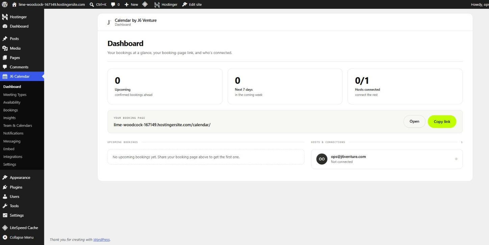This screenshot has width=489, height=245.
Task: Click the Collapse Menu arrow icon
Action: click(x=5, y=237)
